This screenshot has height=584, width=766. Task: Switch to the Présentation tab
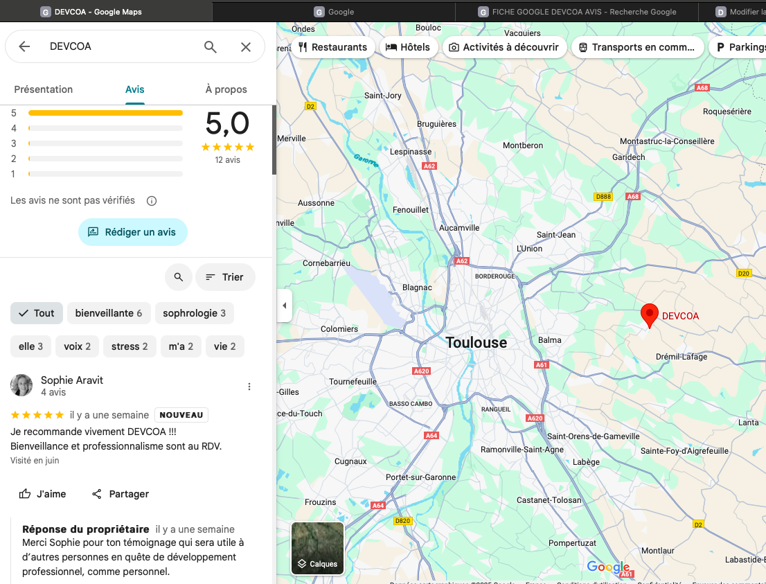click(44, 89)
